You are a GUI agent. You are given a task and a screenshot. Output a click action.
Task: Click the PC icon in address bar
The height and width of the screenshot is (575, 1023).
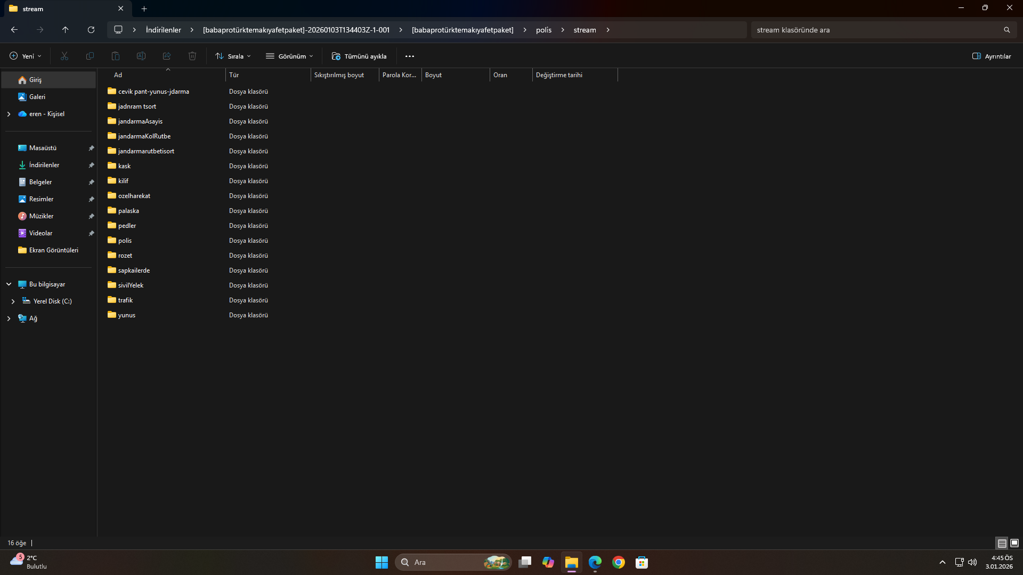coord(118,30)
